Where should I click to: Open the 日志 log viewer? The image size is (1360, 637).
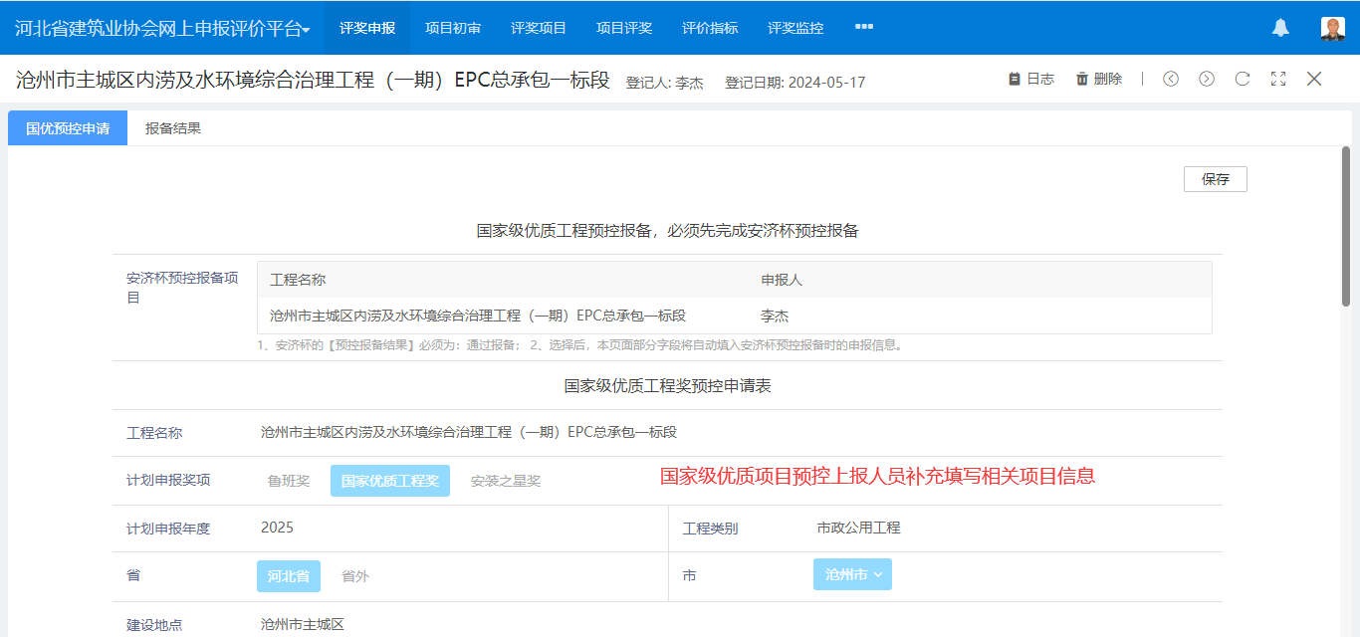pyautogui.click(x=1030, y=79)
